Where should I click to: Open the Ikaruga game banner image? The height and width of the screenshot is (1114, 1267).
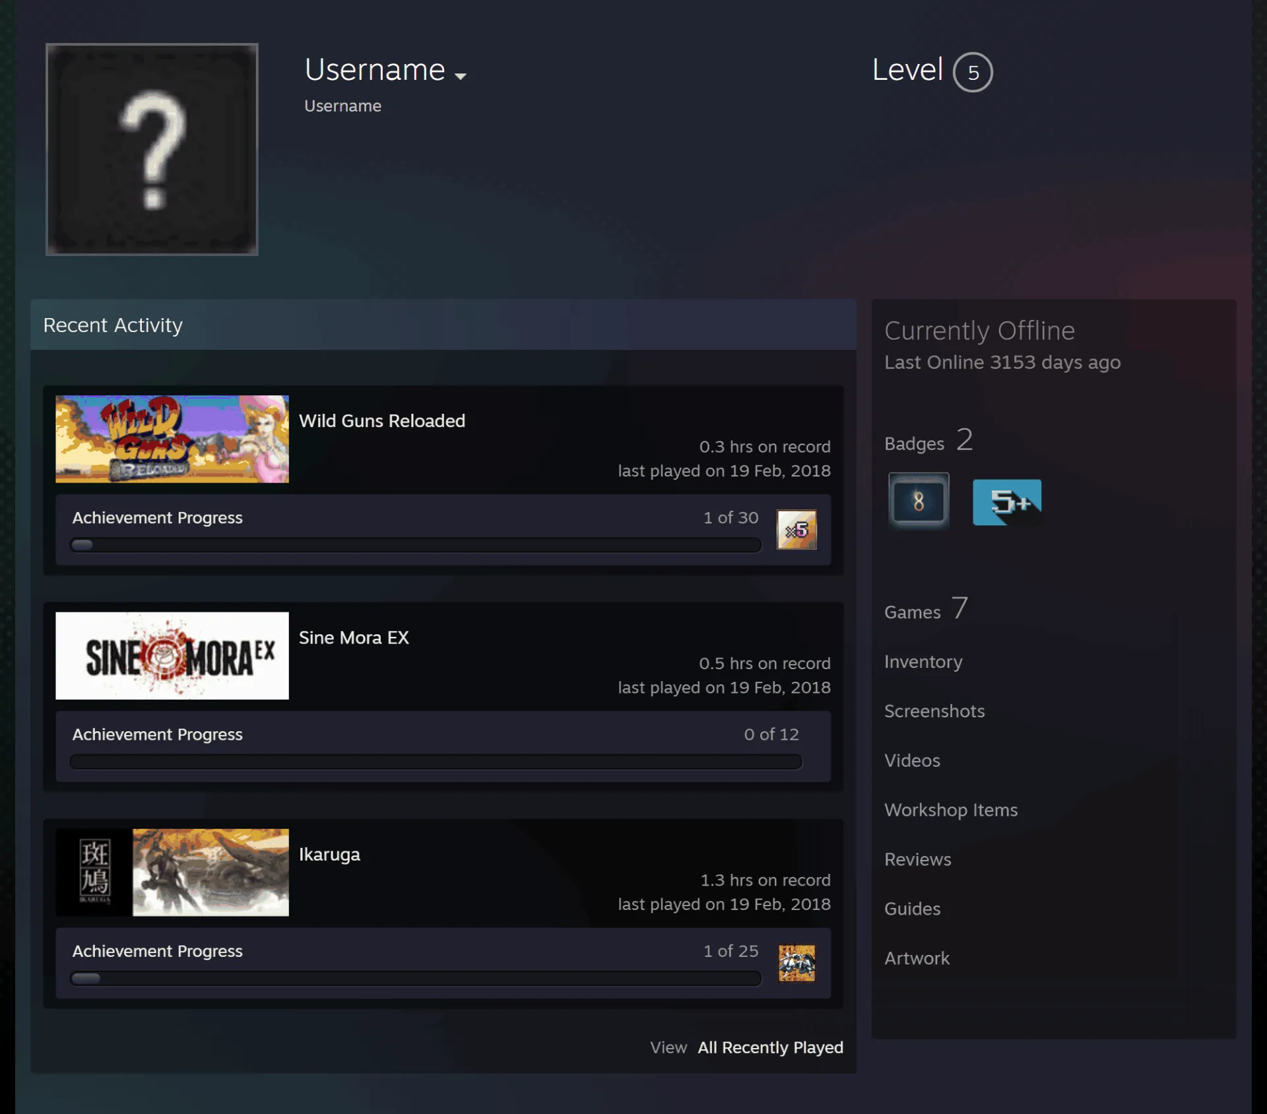172,872
